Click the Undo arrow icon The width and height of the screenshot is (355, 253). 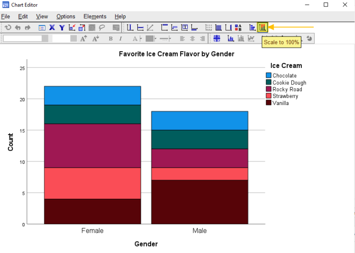pos(18,28)
